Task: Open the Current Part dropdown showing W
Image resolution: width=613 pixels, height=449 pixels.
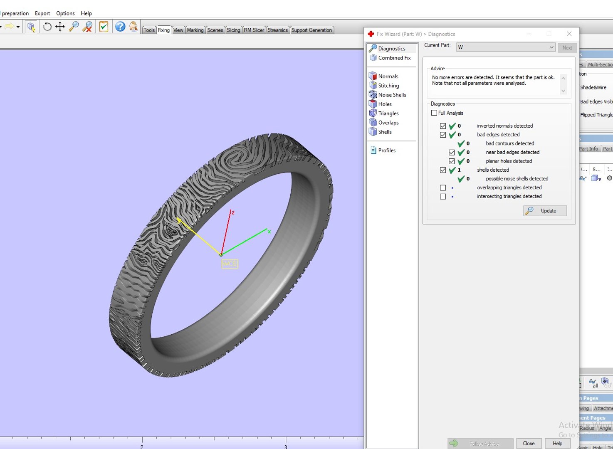Action: (x=506, y=47)
